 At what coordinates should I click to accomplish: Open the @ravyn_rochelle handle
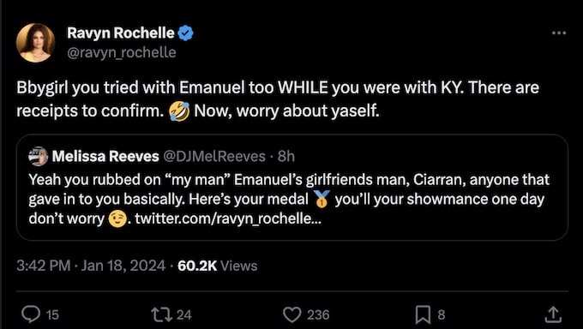click(x=122, y=52)
